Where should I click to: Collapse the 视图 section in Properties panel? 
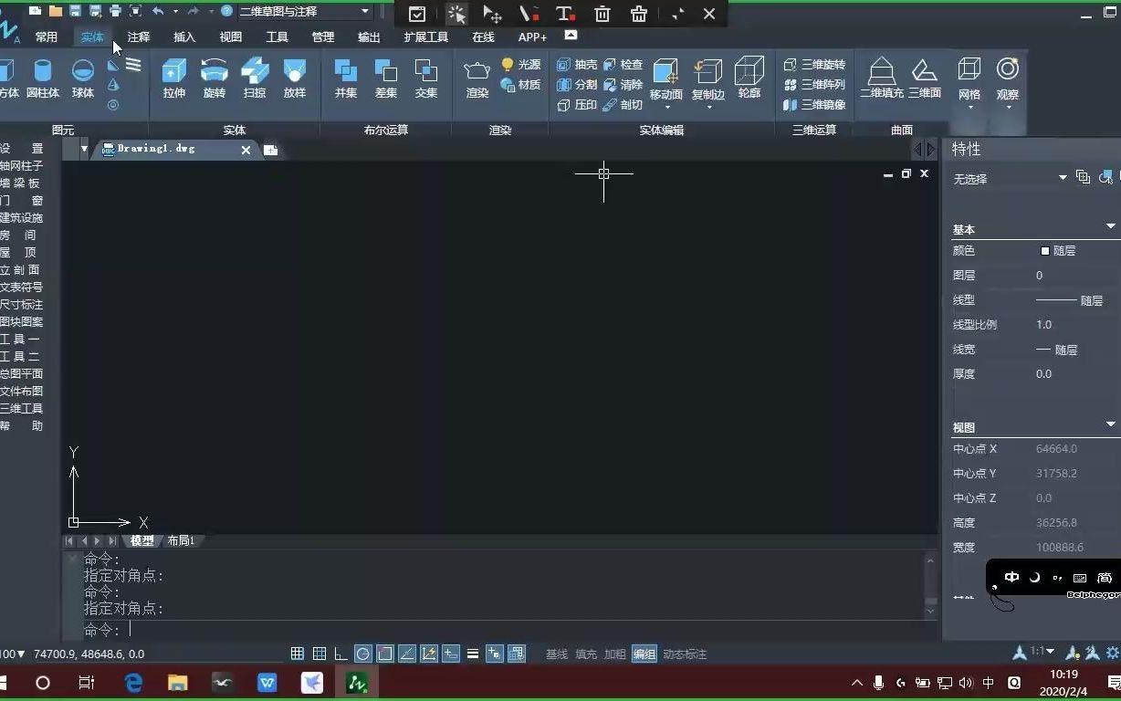click(x=1110, y=424)
